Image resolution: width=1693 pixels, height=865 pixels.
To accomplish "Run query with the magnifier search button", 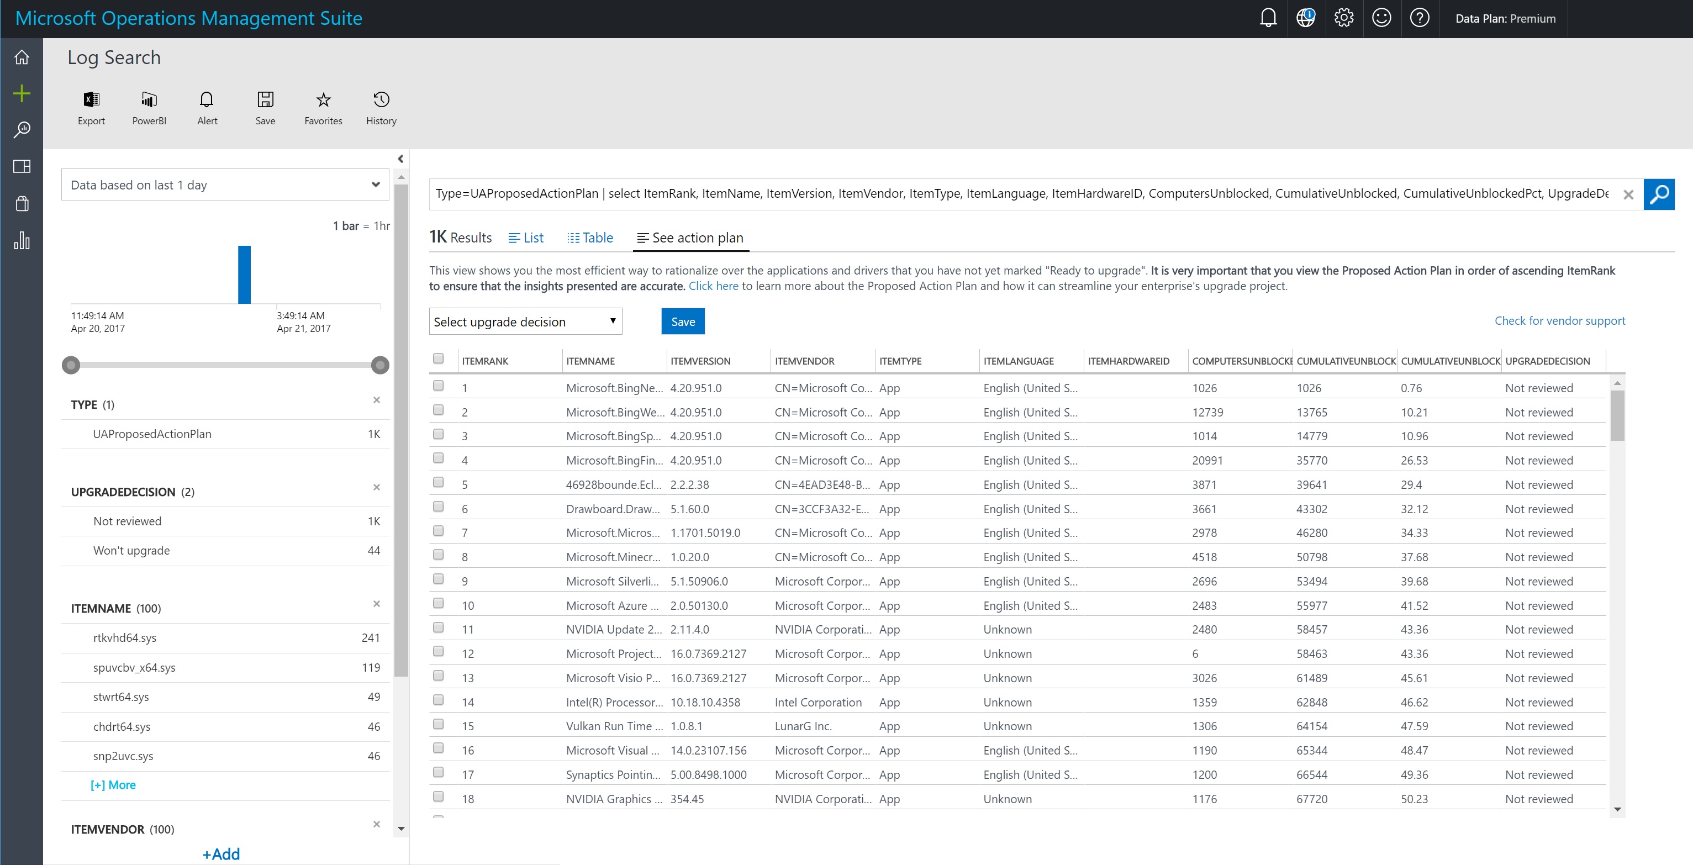I will pos(1658,194).
